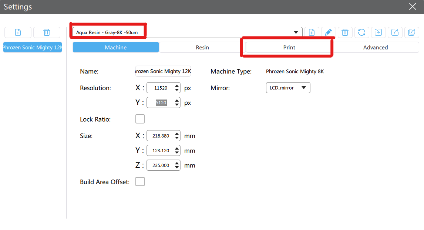Click the Settings title text
The width and height of the screenshot is (424, 230).
18,7
